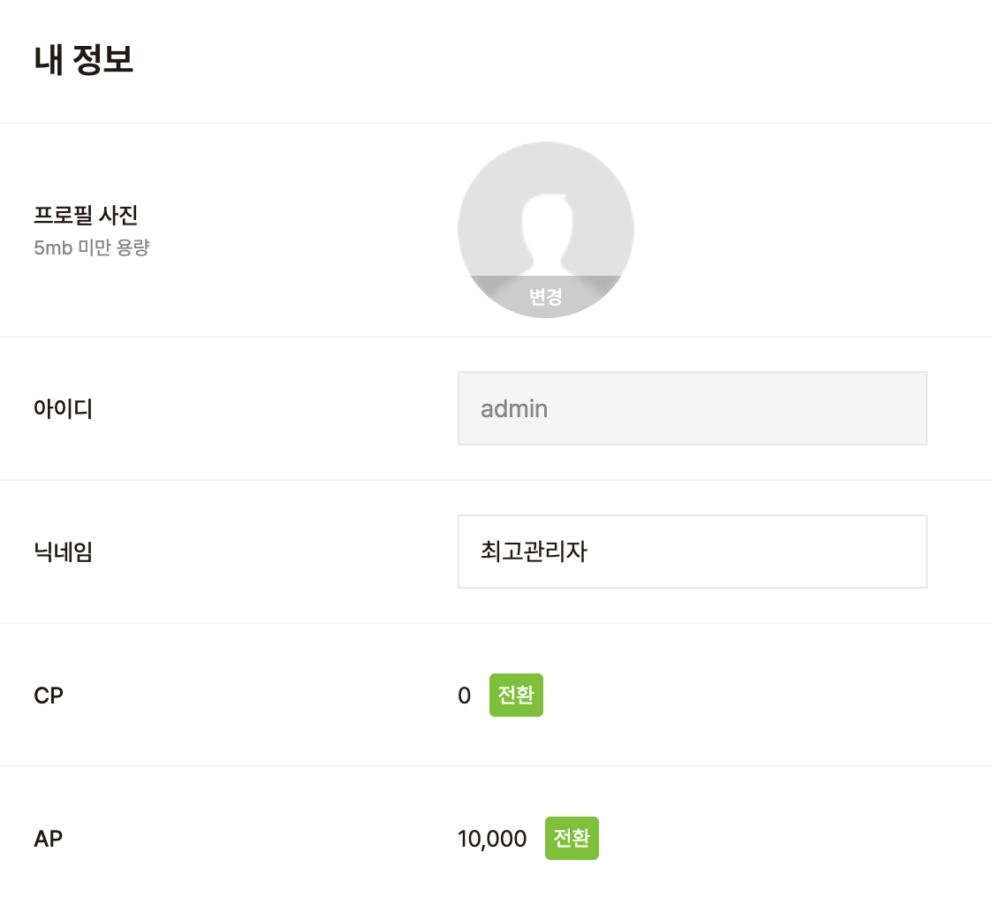Click the 프로필 사진 label

click(x=86, y=215)
